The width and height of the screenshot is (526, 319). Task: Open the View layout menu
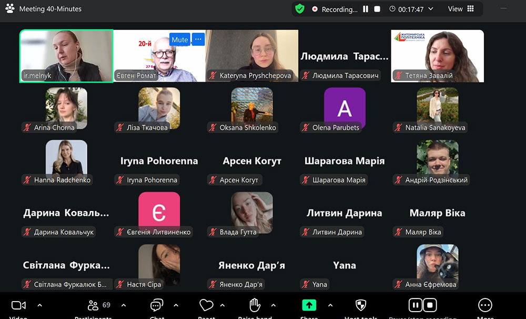[461, 9]
